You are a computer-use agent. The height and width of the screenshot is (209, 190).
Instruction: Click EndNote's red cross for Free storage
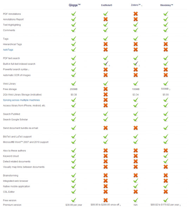pos(106,89)
